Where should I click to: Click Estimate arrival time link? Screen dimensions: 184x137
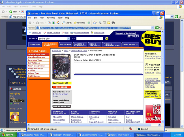[x=60, y=95]
